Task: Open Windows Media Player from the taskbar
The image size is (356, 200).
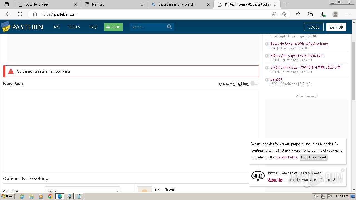Action: pyautogui.click(x=41, y=196)
